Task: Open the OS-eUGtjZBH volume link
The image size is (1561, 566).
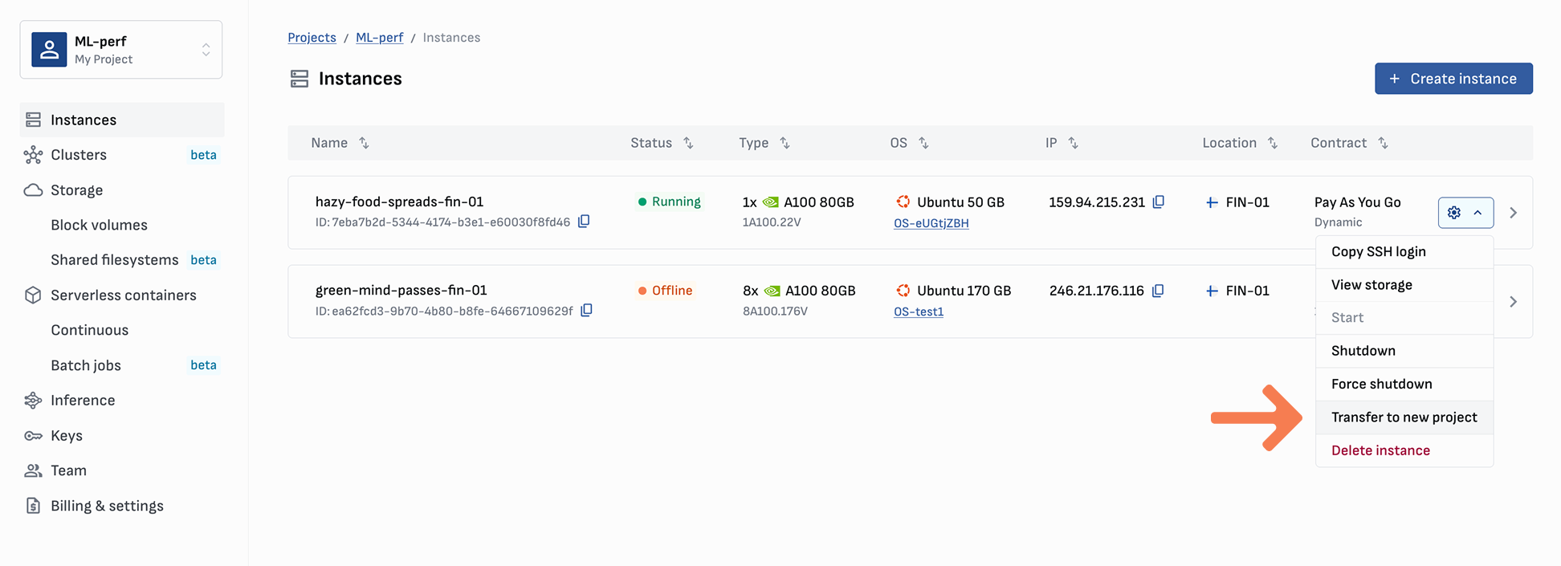Action: point(931,223)
